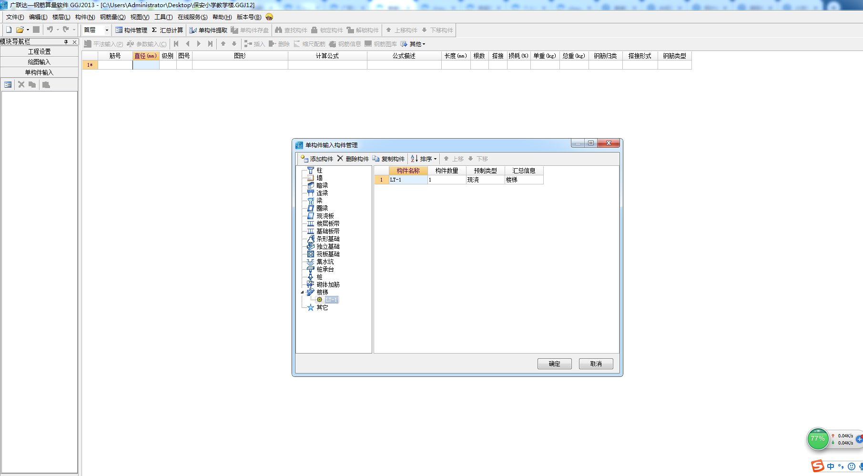Select the 桩承台 node in the tree
863x476 pixels.
pos(325,269)
